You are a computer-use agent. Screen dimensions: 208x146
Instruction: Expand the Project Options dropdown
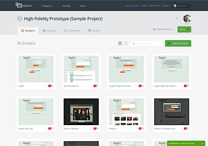tap(163, 29)
